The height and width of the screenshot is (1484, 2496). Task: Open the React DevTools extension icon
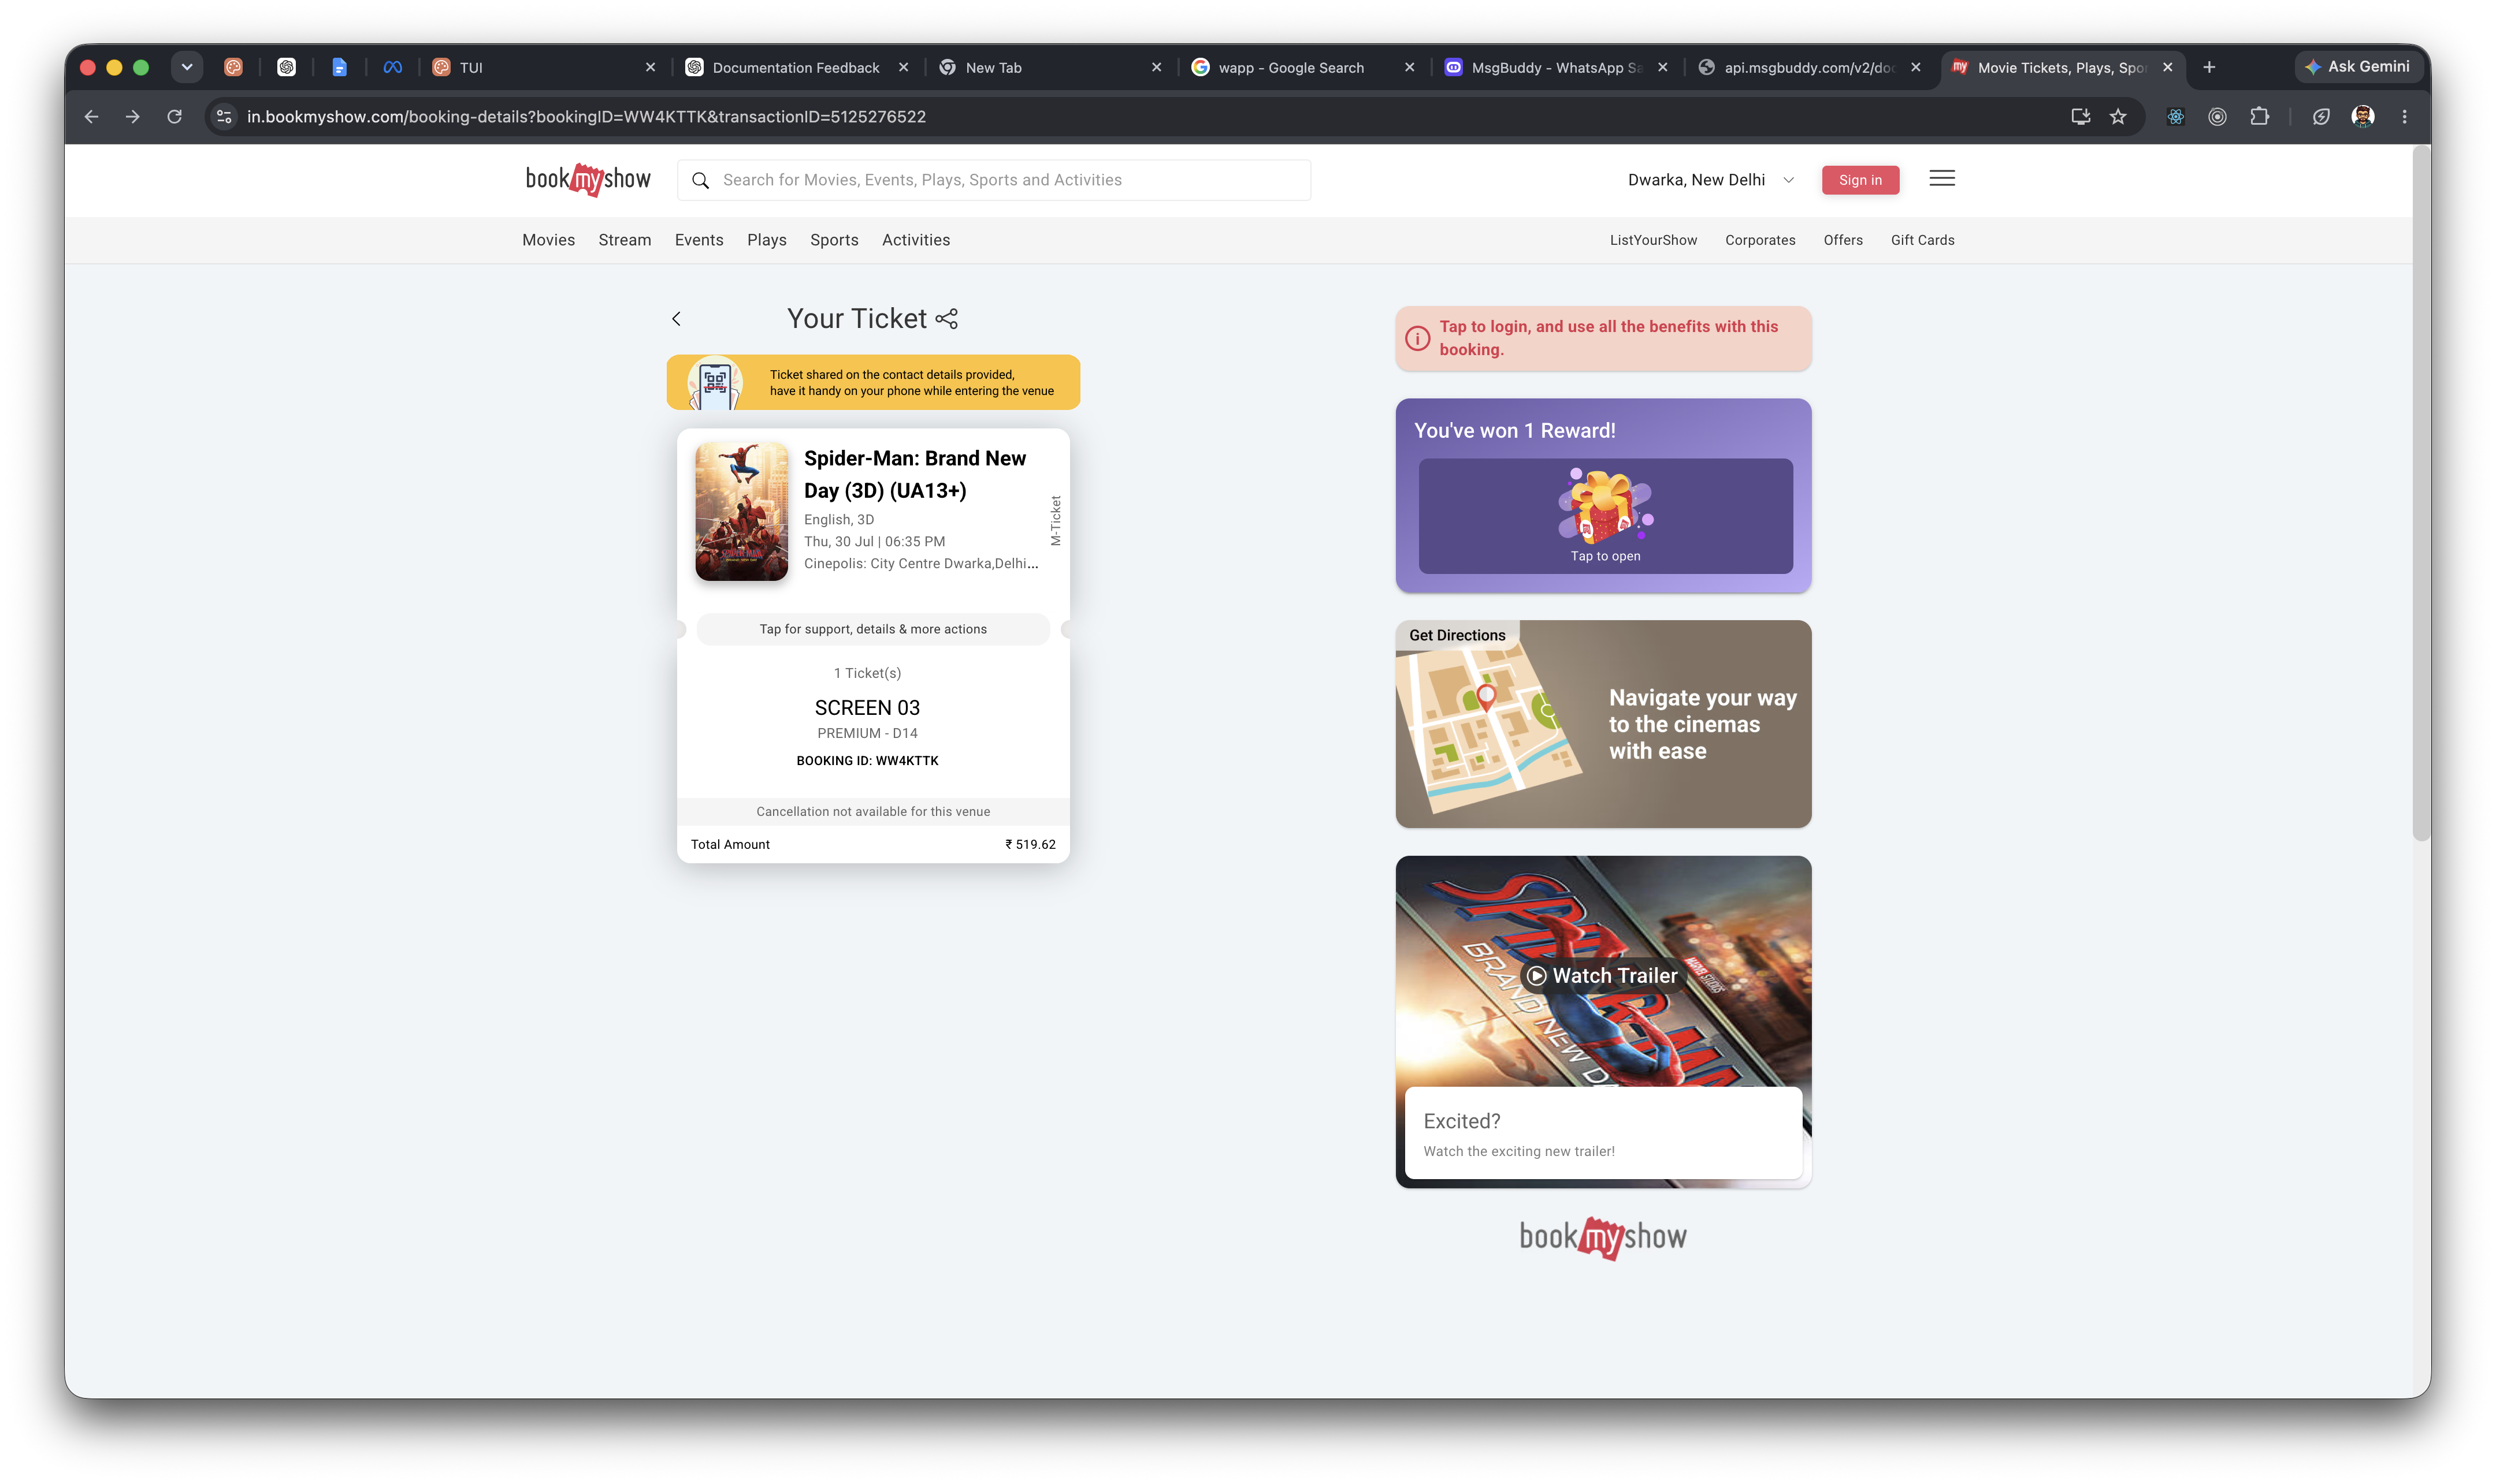2176,117
